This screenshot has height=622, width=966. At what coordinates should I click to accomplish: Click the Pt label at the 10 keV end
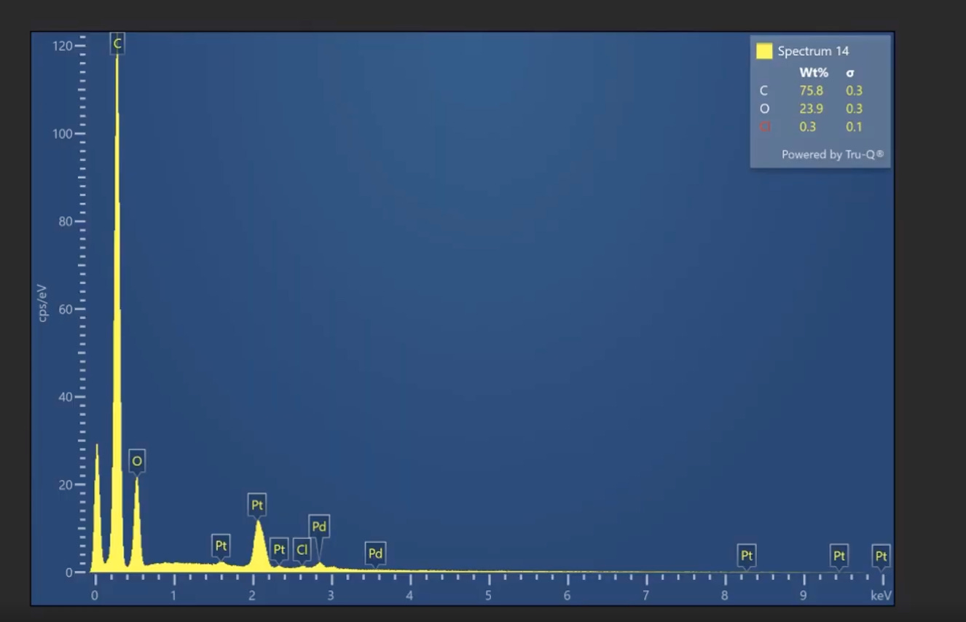click(881, 556)
